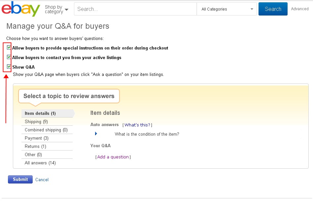Disable the Show Q&A option
Screen dimensions: 313x202
click(8, 66)
